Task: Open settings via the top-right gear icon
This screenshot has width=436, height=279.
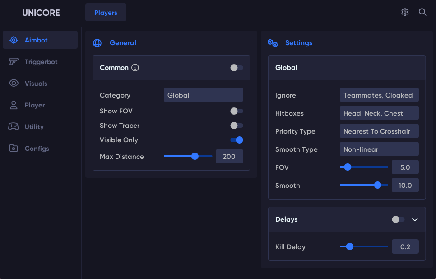Action: pos(405,12)
